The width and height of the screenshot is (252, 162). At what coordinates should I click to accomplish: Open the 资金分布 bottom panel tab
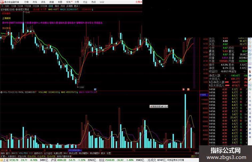[x=22, y=156]
